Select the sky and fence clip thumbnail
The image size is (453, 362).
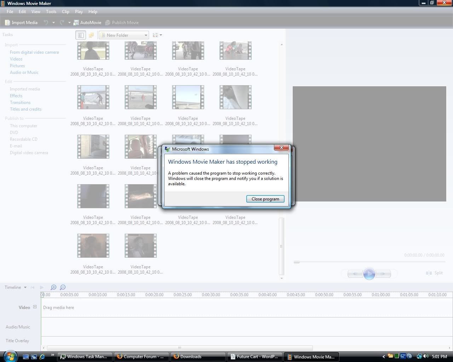point(188,97)
